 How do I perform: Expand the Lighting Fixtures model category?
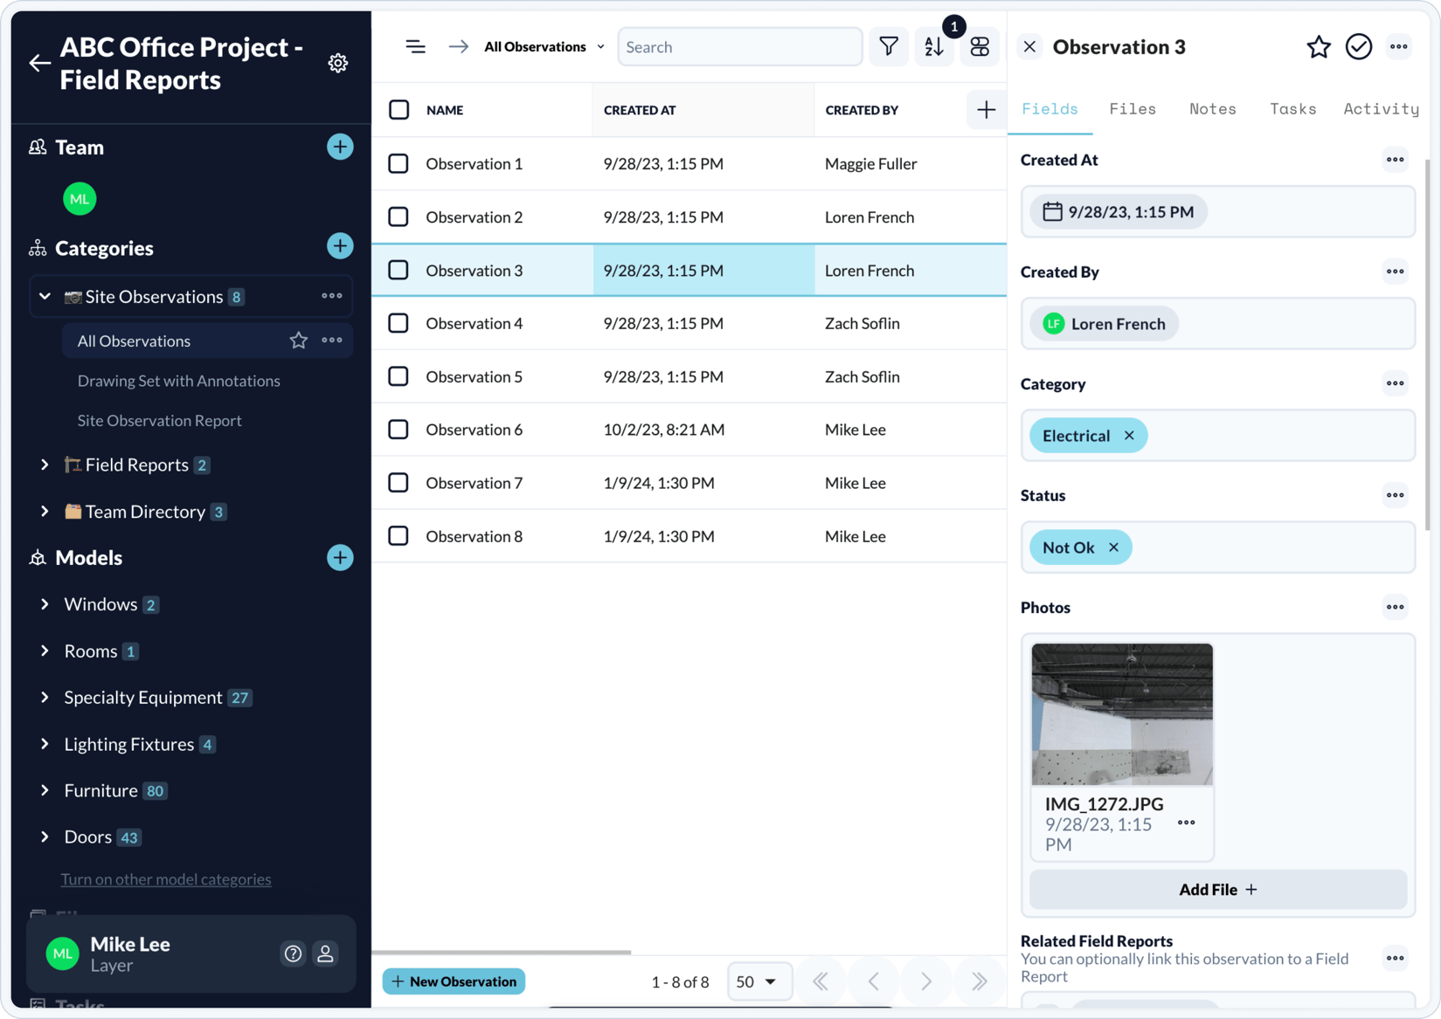coord(45,744)
